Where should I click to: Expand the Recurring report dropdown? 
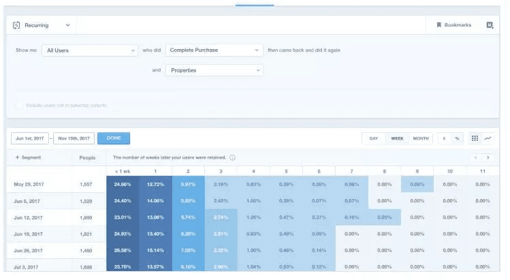click(67, 25)
